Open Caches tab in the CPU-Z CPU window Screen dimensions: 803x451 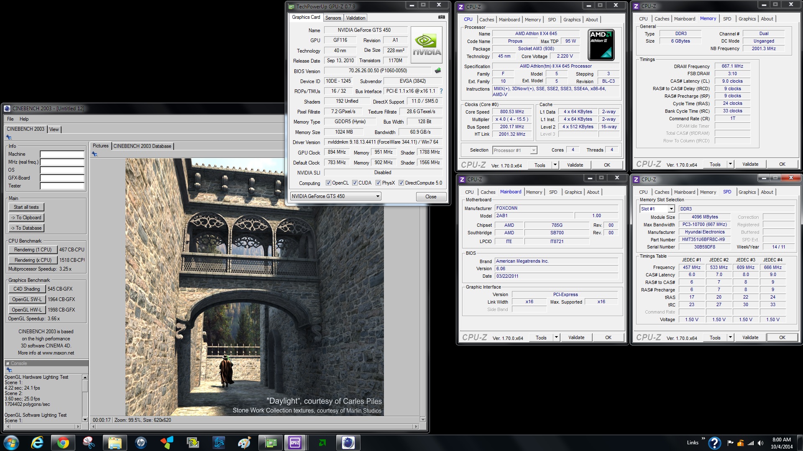pos(486,20)
